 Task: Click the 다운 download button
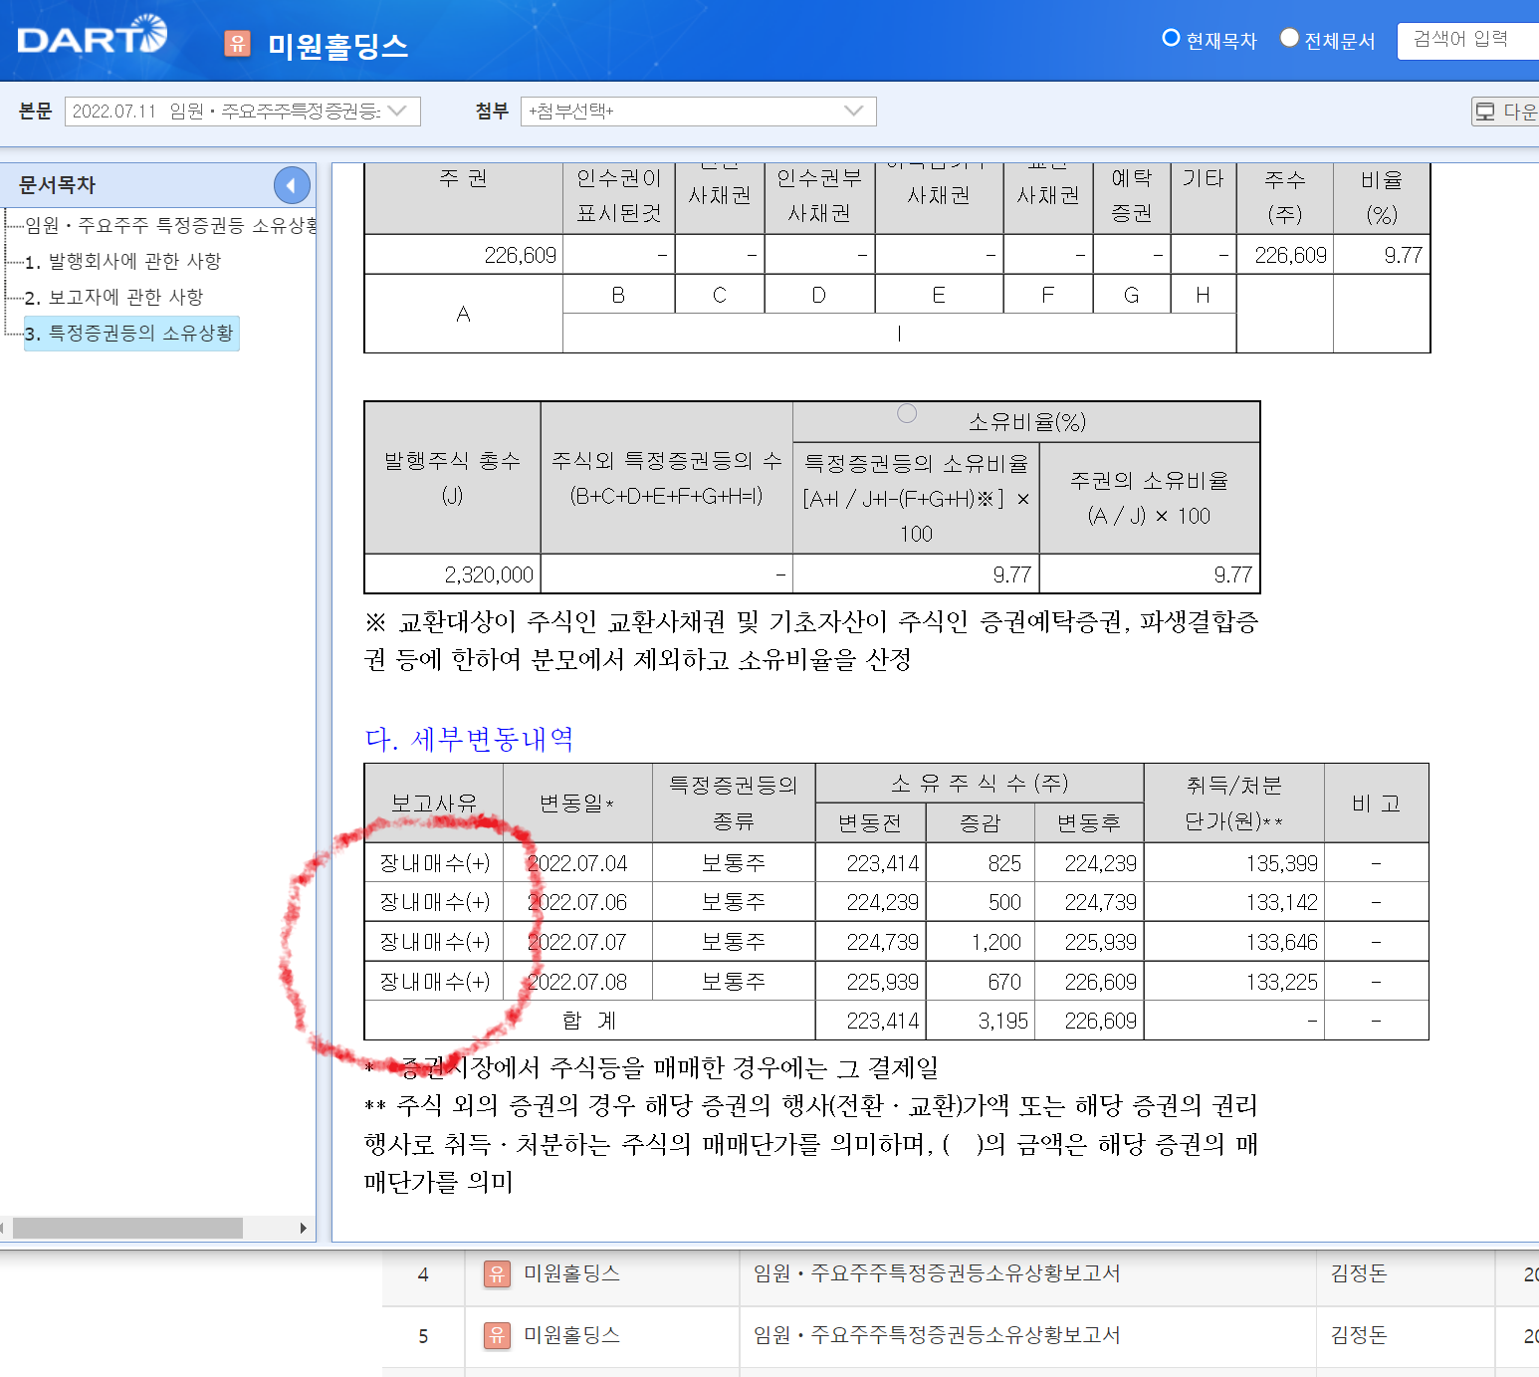pos(1506,112)
